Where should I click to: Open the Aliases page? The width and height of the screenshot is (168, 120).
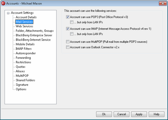[20, 71]
